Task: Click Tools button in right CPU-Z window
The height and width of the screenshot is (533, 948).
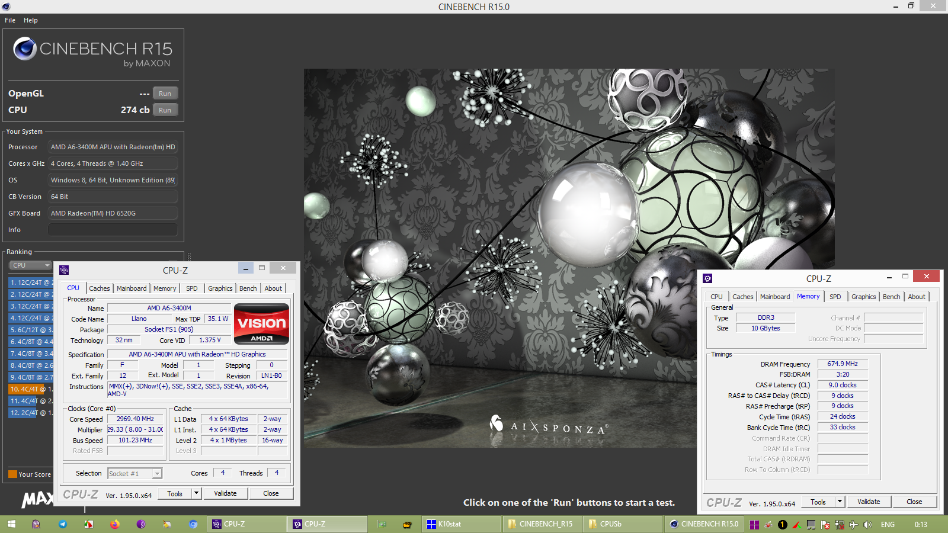Action: click(818, 502)
